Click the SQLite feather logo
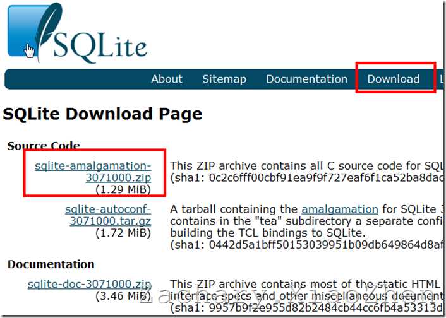446x318 pixels. [77, 32]
